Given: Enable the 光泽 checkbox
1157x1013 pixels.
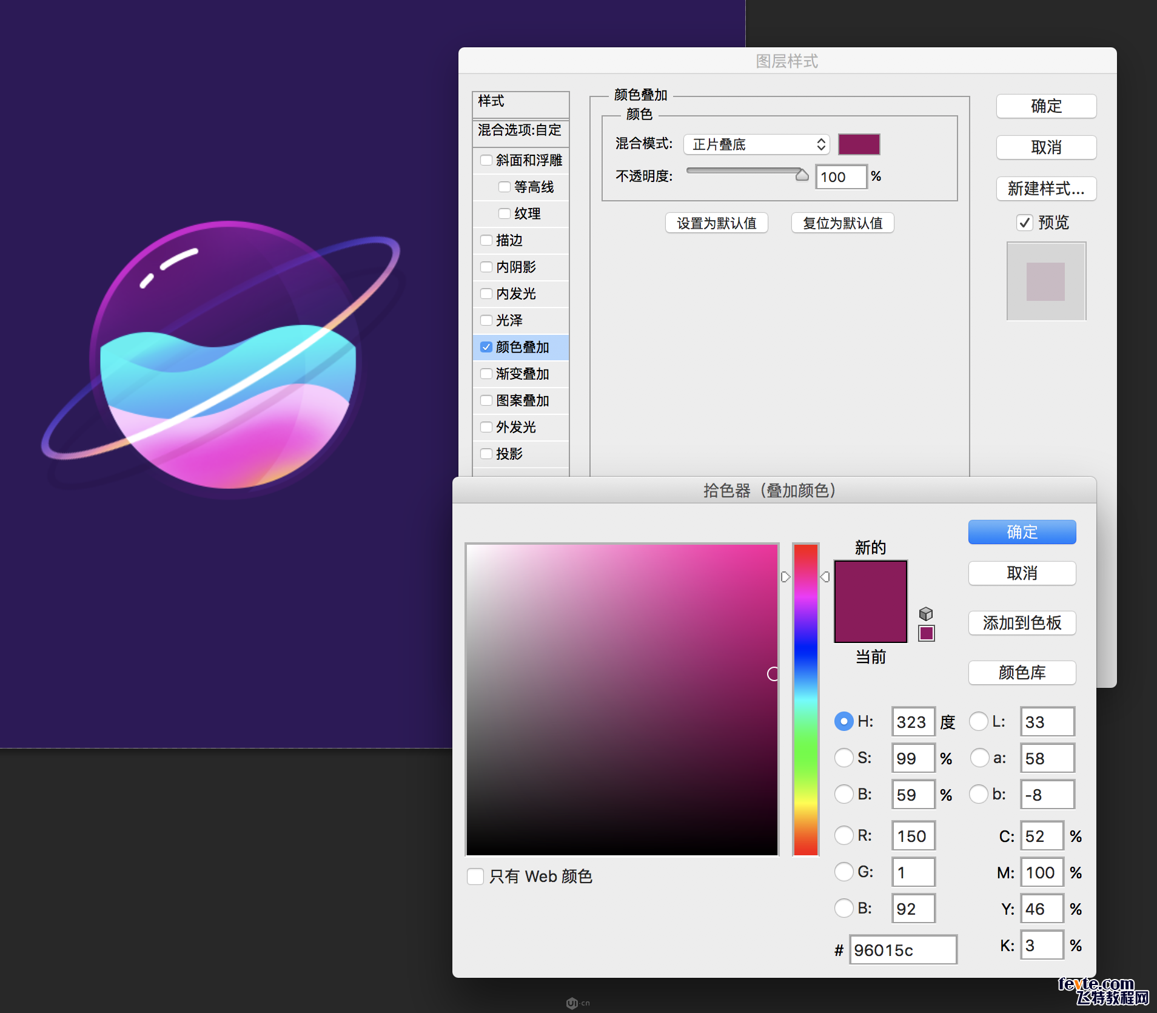Looking at the screenshot, I should (486, 320).
